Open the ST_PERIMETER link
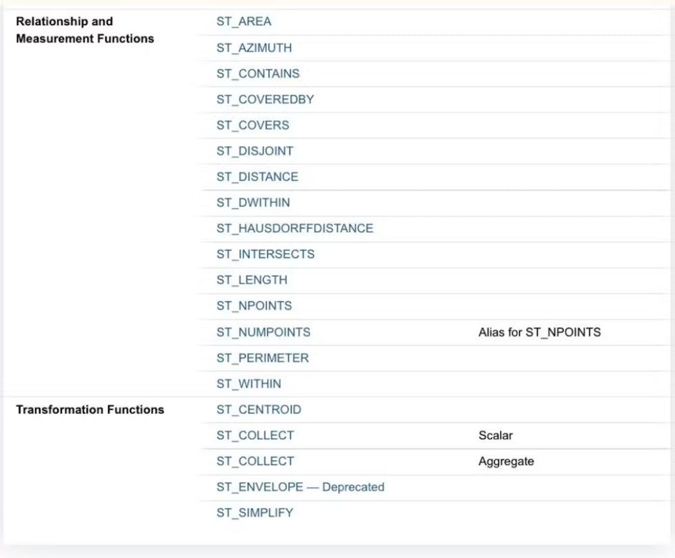Image resolution: width=675 pixels, height=558 pixels. [263, 357]
